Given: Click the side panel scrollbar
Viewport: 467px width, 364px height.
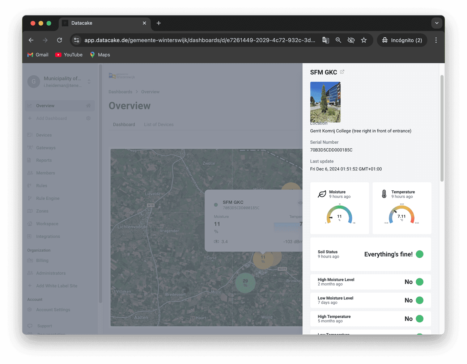Looking at the screenshot, I should pyautogui.click(x=442, y=128).
